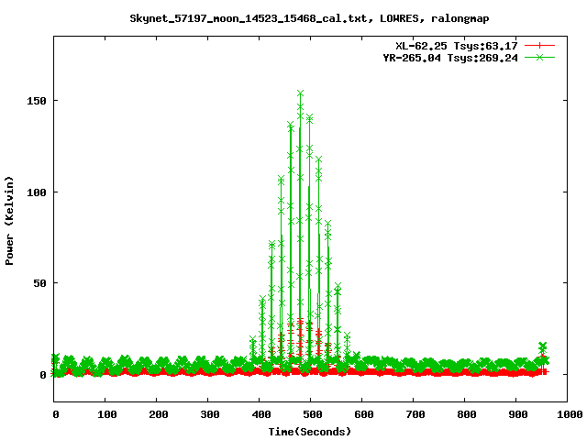The width and height of the screenshot is (587, 440).
Task: Click the x-axis tick label 700
Action: pos(415,414)
